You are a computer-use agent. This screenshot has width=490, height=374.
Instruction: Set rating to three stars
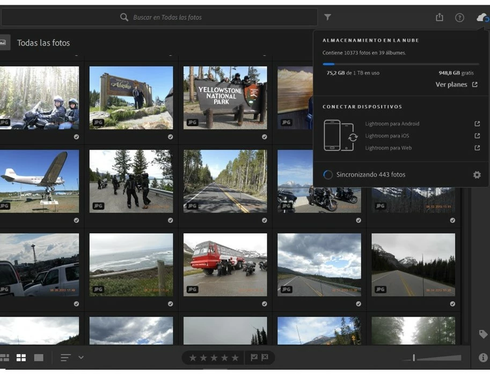[214, 358]
